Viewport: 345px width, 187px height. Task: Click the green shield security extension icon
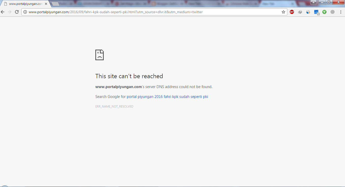pos(325,12)
